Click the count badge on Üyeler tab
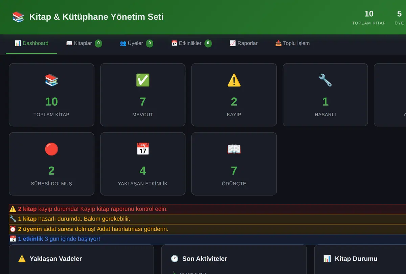The width and height of the screenshot is (406, 274). pos(150,43)
